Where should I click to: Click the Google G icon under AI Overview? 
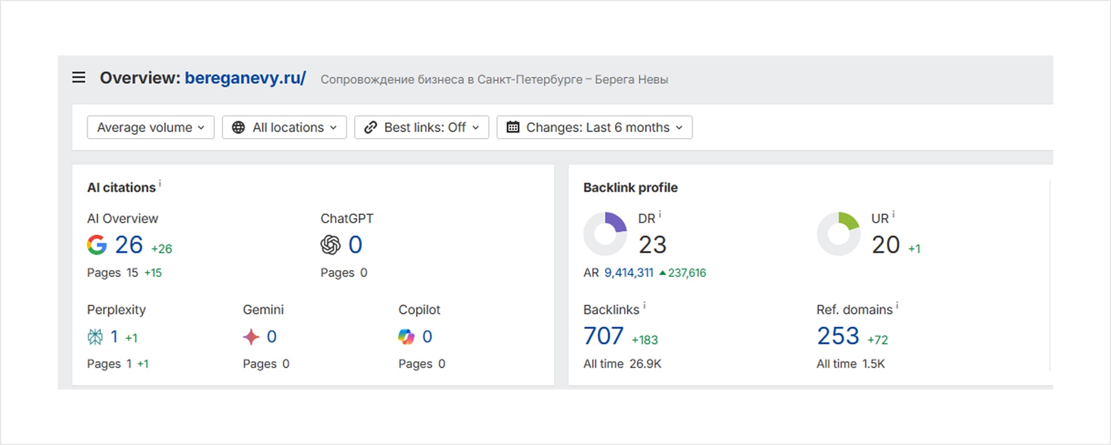click(97, 245)
